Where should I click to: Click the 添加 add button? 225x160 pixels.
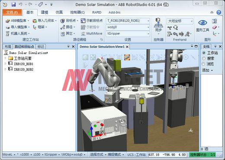coord(207,70)
